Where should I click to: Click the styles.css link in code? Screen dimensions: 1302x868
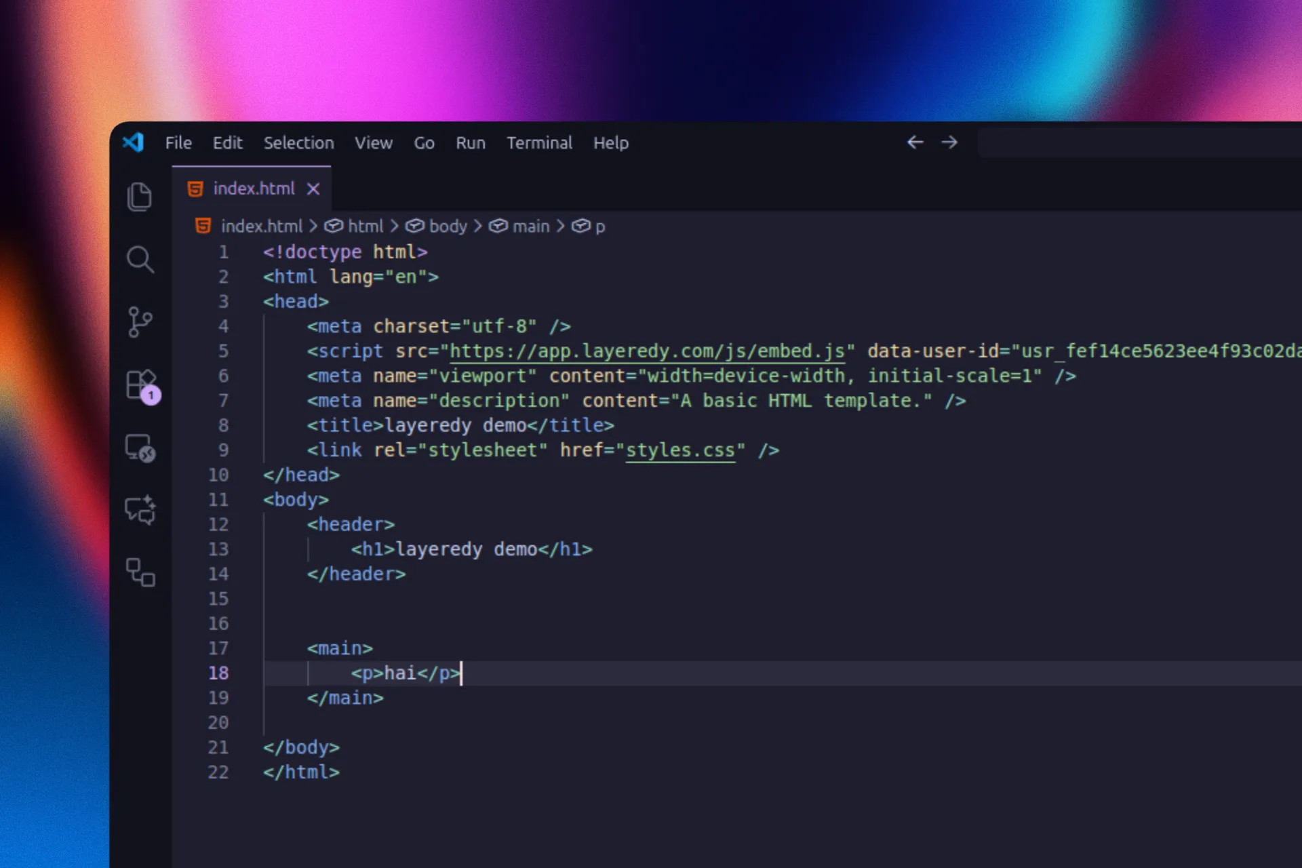679,450
